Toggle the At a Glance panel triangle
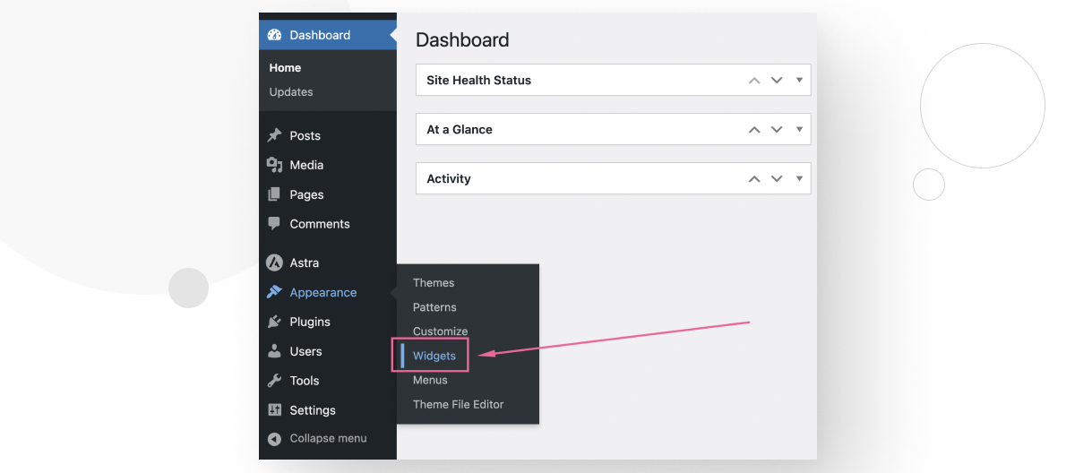This screenshot has width=1075, height=473. click(x=798, y=129)
